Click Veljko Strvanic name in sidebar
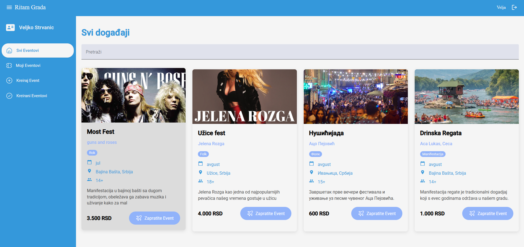This screenshot has width=524, height=247. tap(36, 28)
